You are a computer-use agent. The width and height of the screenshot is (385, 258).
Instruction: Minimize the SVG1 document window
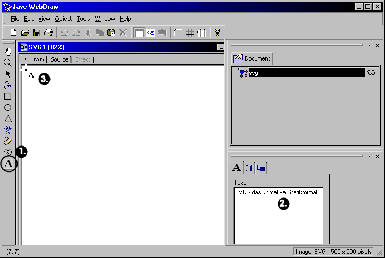[221, 47]
